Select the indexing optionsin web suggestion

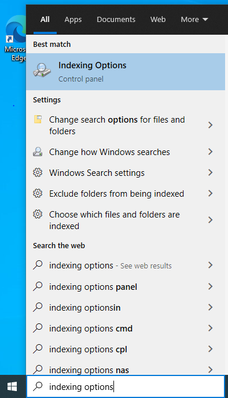pos(126,307)
